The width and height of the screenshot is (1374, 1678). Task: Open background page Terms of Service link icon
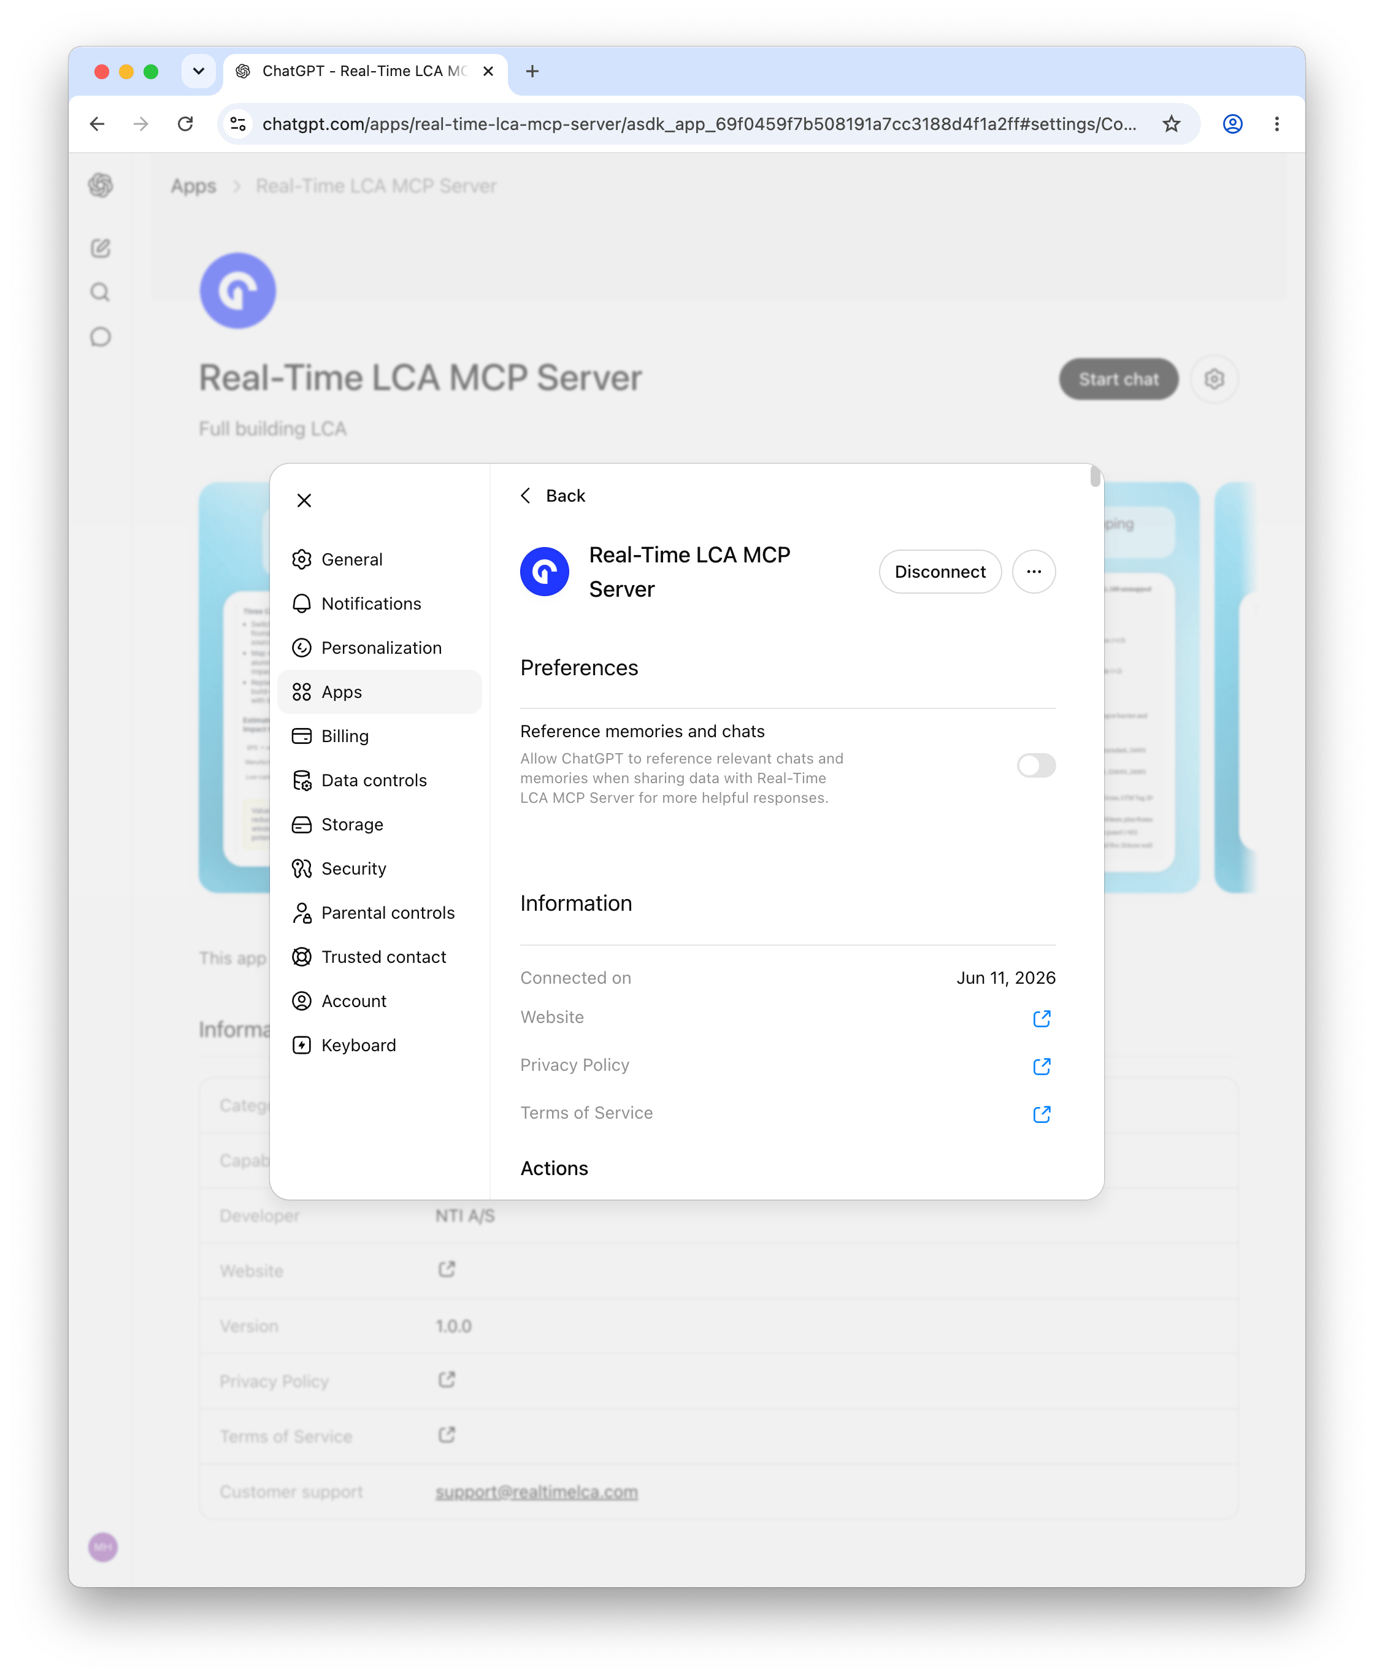(x=447, y=1435)
